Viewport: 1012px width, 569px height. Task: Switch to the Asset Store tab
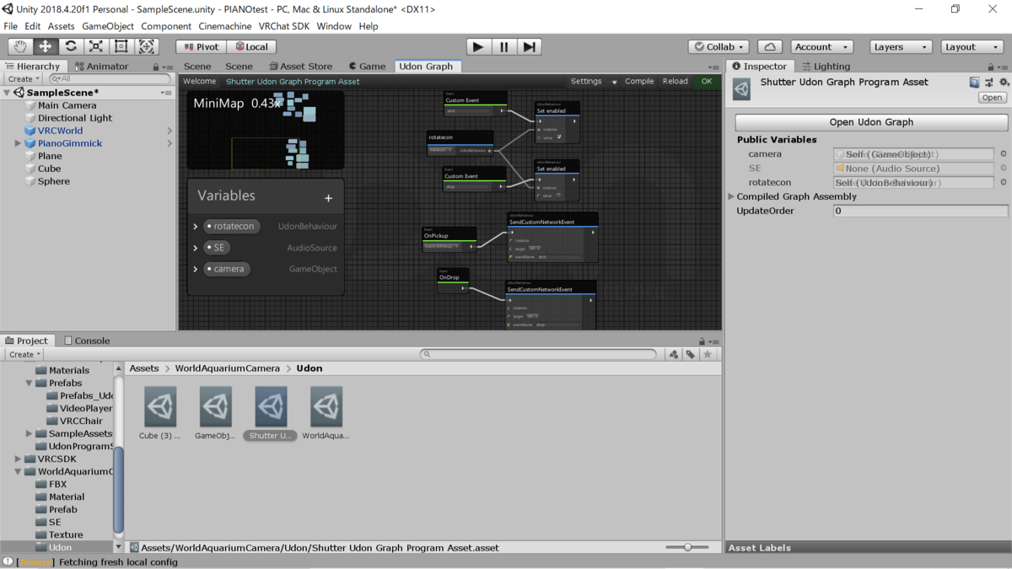pyautogui.click(x=301, y=67)
